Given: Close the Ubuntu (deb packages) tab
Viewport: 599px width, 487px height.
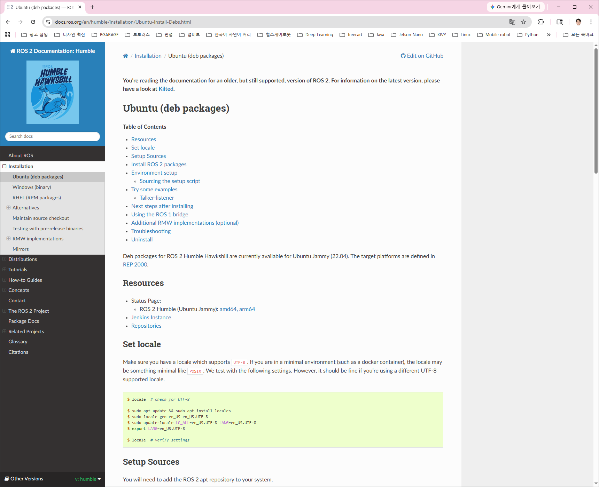Looking at the screenshot, I should coord(80,7).
